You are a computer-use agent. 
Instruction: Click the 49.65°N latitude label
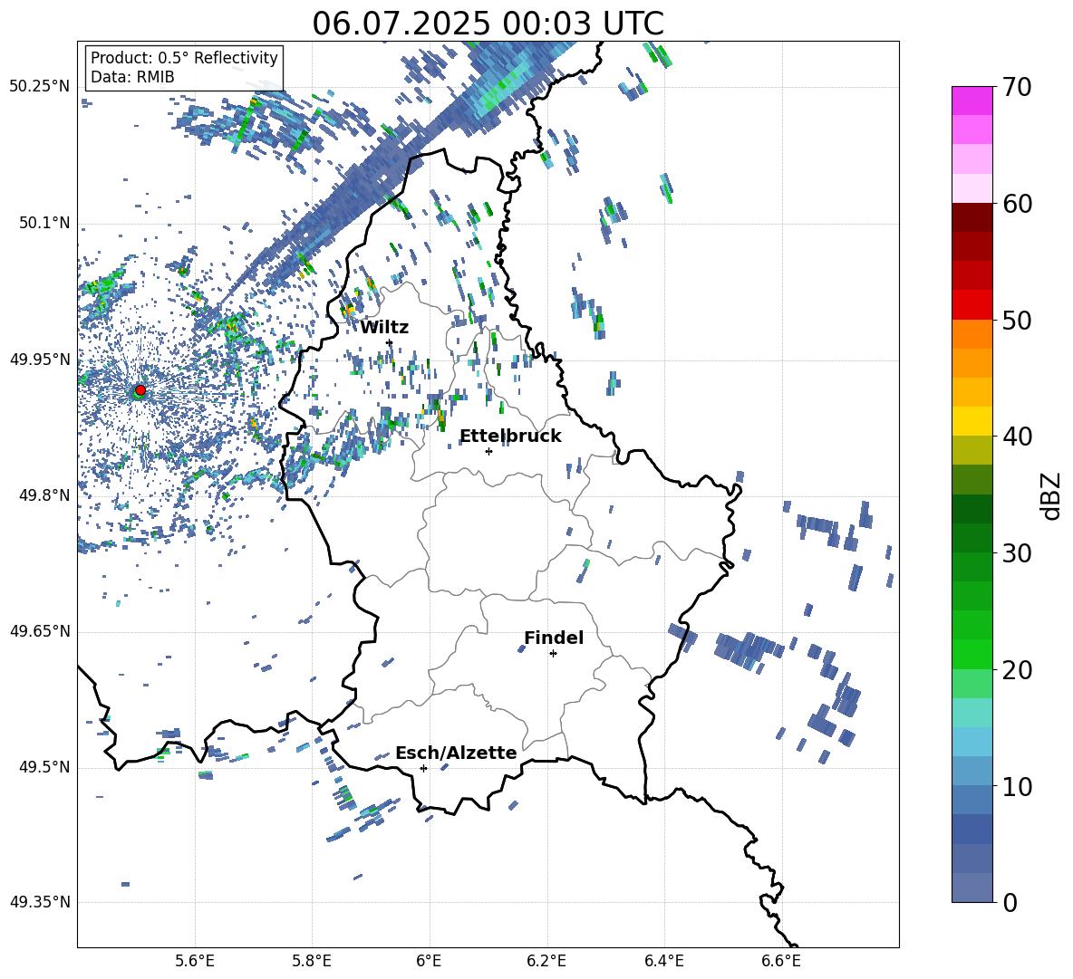point(40,631)
